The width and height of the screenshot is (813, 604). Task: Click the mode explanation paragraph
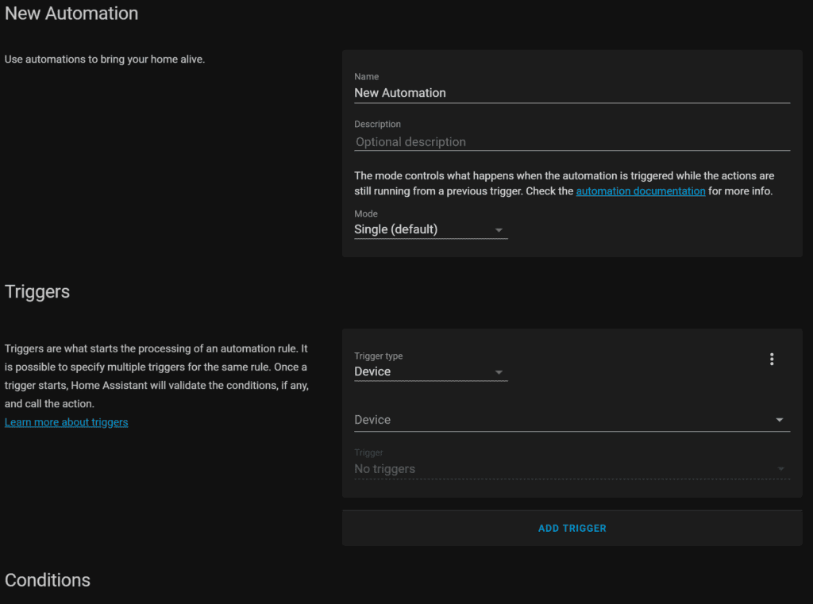click(x=564, y=183)
